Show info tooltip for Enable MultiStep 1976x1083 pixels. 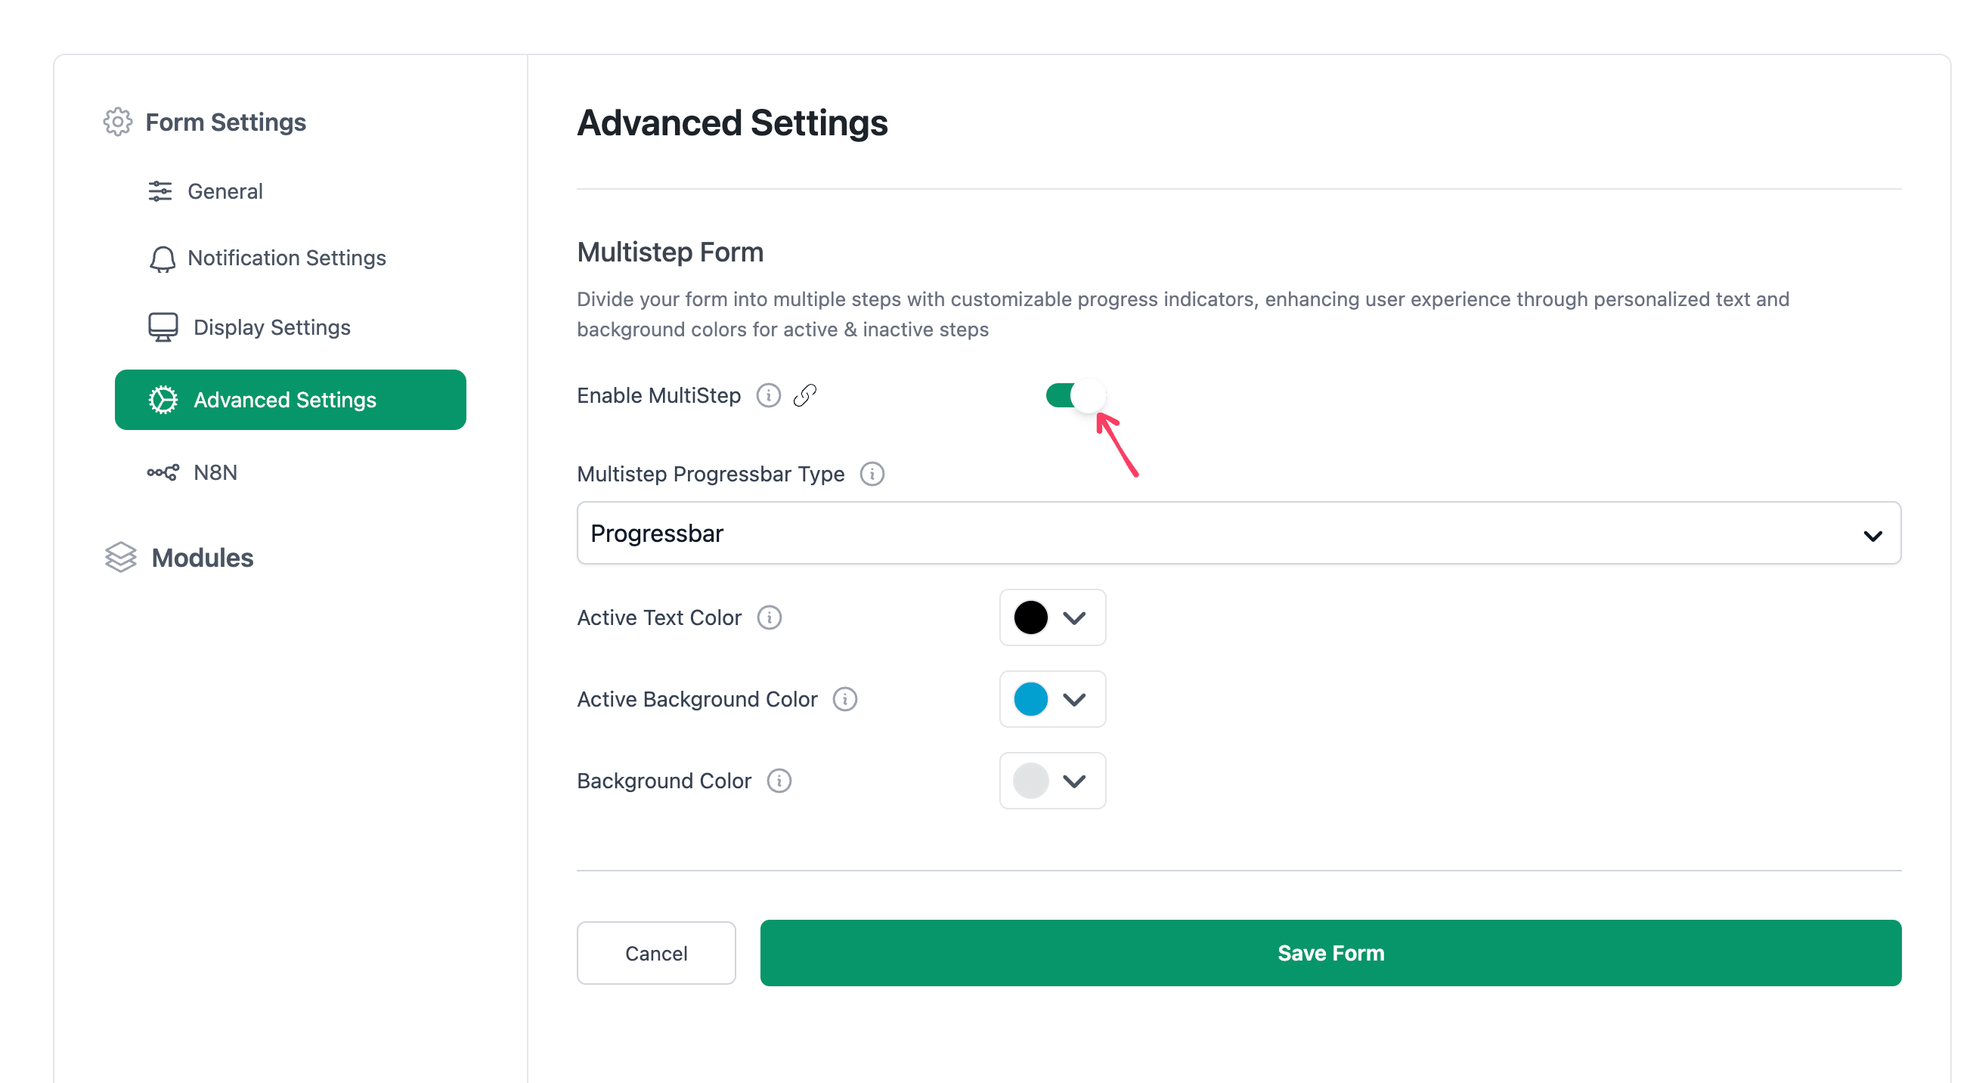[x=768, y=396]
